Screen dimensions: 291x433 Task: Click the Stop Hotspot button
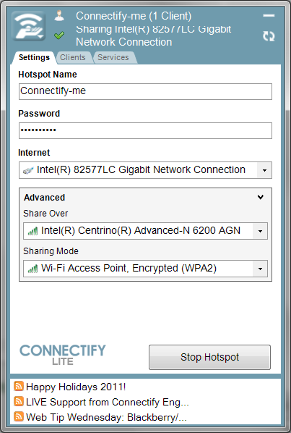click(210, 357)
